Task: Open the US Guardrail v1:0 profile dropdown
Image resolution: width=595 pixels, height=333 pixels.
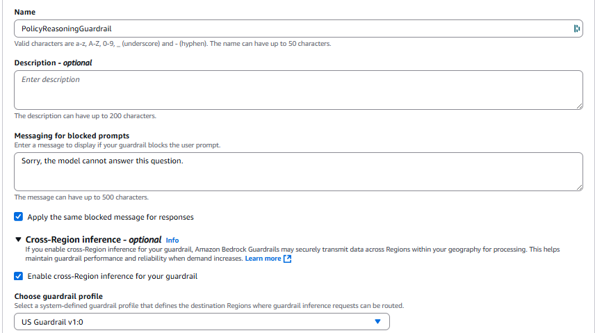Action: coord(202,321)
